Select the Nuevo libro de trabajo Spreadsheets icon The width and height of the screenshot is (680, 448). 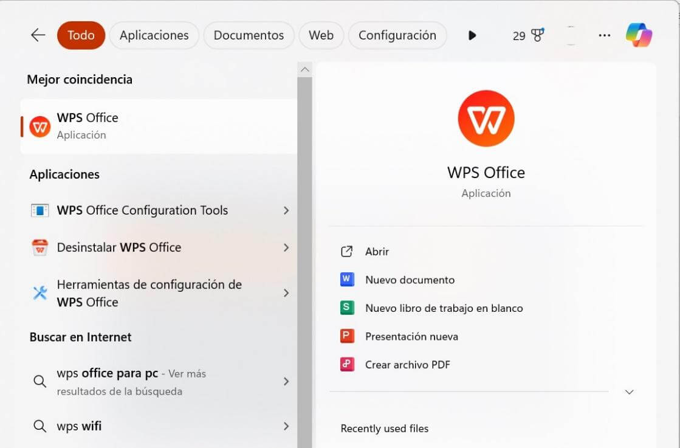(x=347, y=308)
